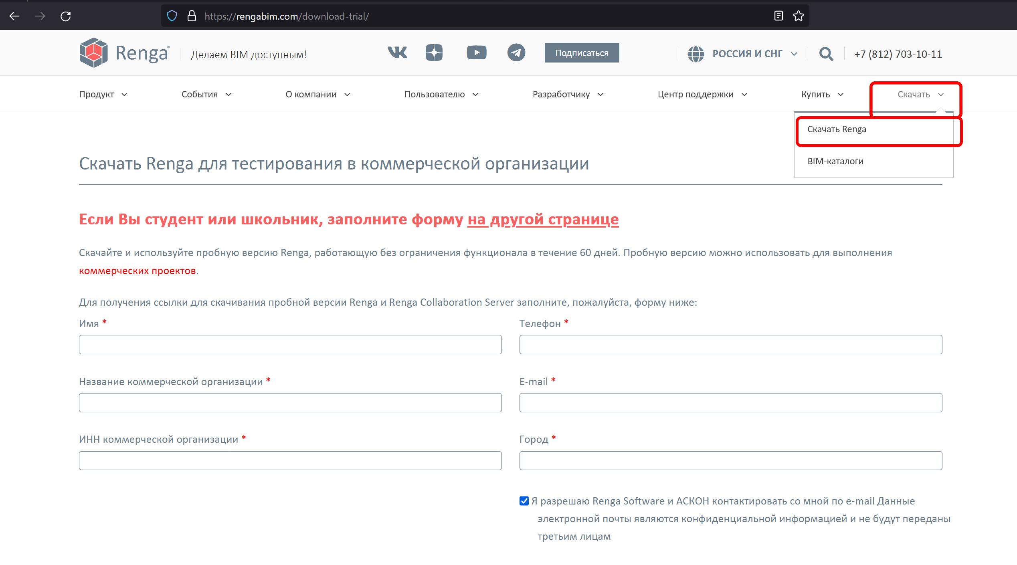This screenshot has height=565, width=1017.
Task: Open site search magnifier icon
Action: click(826, 54)
